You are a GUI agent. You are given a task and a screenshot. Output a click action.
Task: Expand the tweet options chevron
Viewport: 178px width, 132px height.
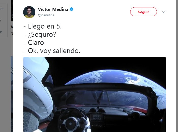coord(164,12)
